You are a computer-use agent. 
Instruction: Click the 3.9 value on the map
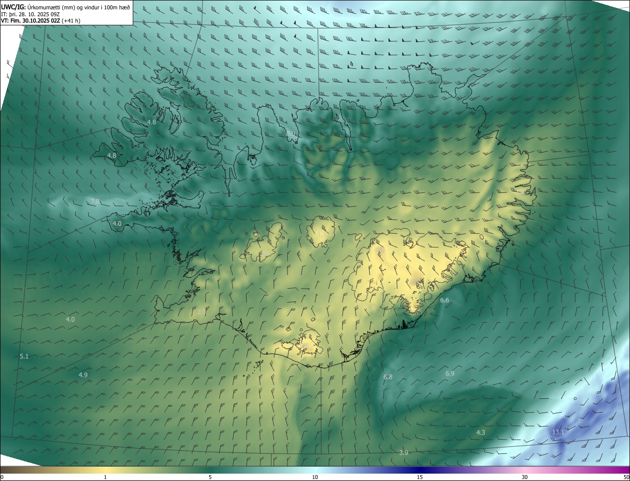tap(404, 452)
